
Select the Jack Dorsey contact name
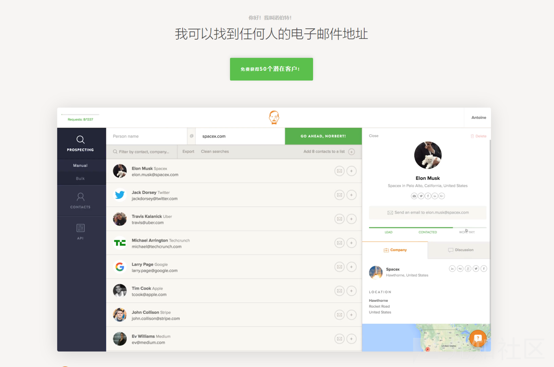tap(144, 192)
